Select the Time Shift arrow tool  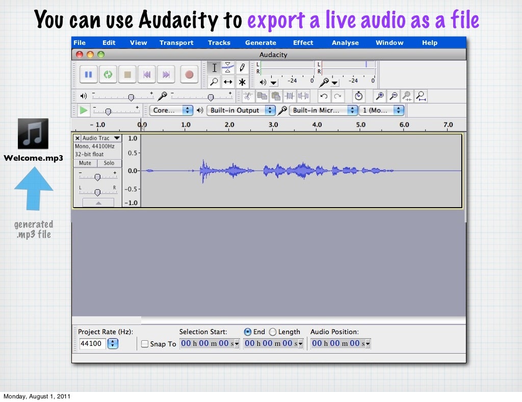click(228, 82)
